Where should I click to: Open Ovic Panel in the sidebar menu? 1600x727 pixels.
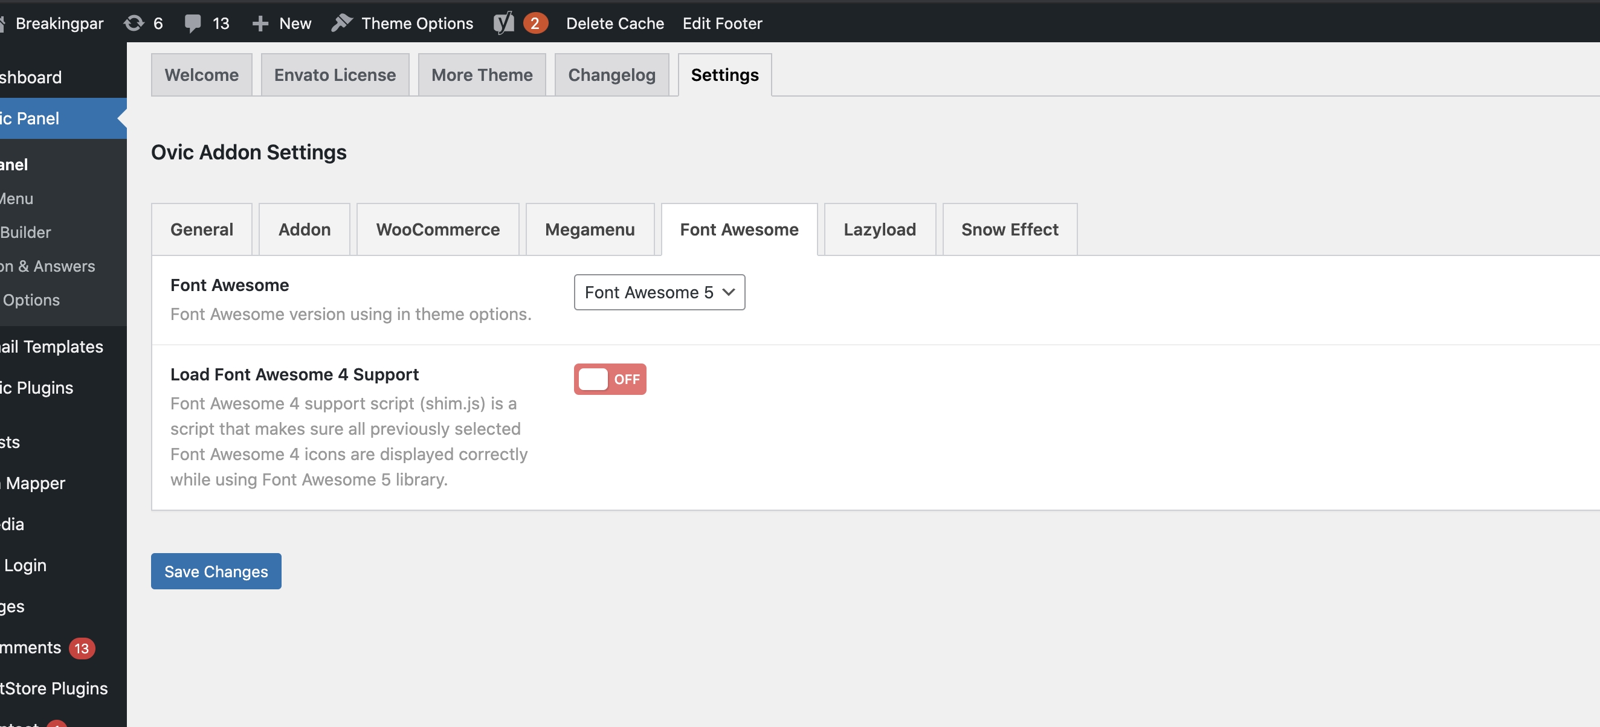62,118
